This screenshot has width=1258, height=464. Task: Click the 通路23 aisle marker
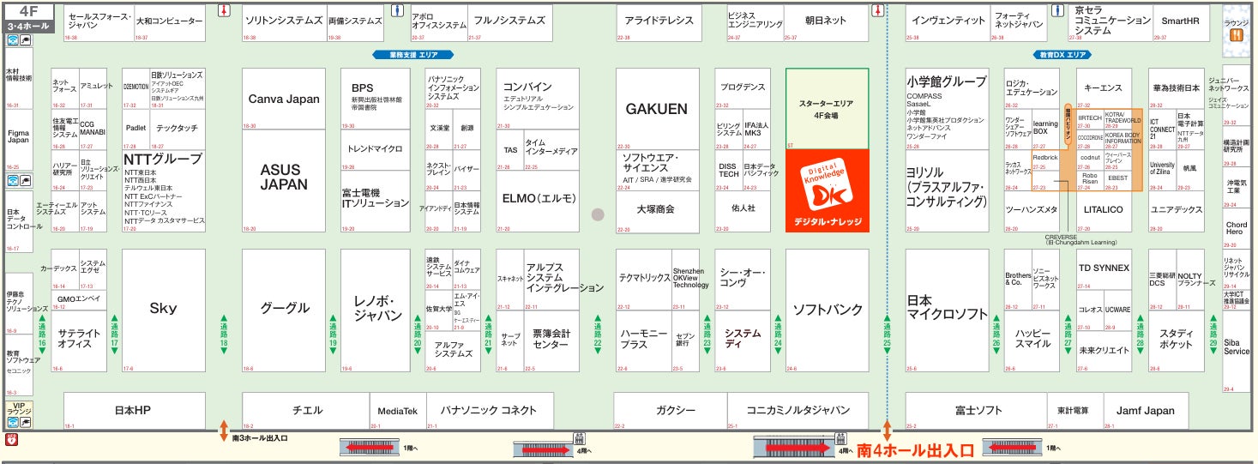(x=707, y=336)
